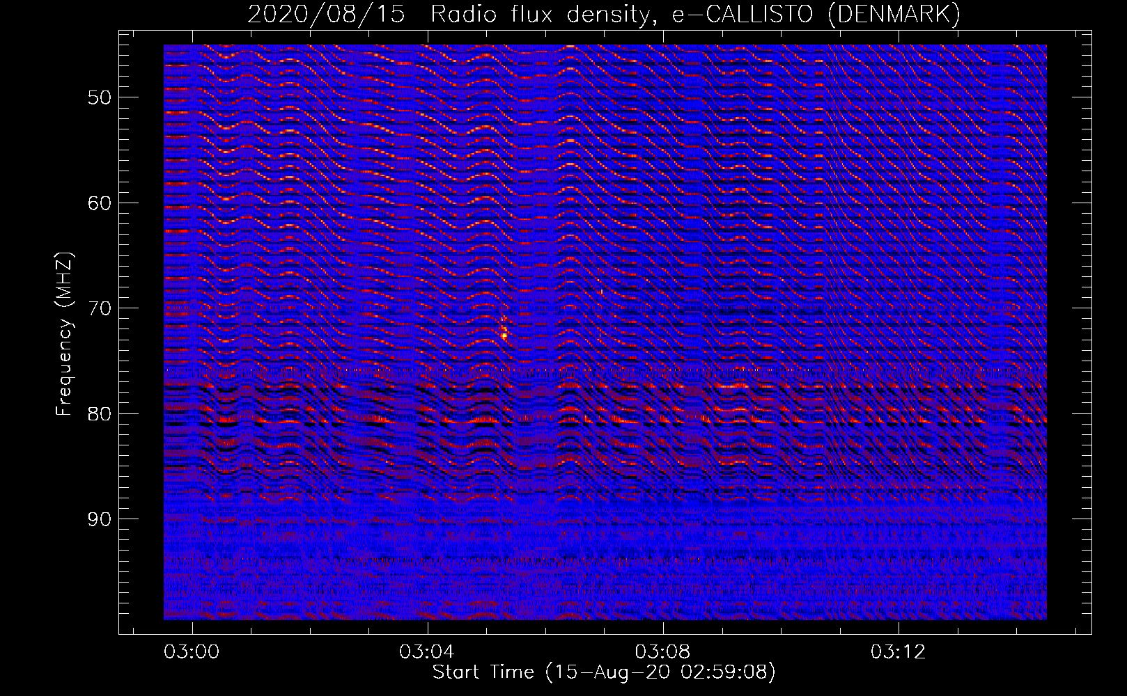Select the 80 MHz tick label
1127x696 pixels.
click(99, 414)
